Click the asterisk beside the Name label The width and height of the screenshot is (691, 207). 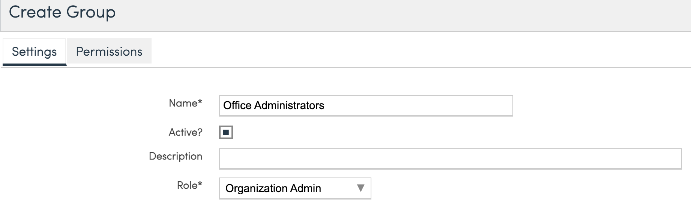200,102
